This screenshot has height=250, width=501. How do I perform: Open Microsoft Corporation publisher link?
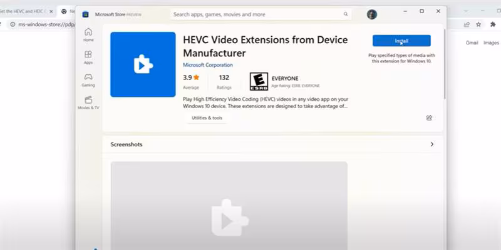208,65
